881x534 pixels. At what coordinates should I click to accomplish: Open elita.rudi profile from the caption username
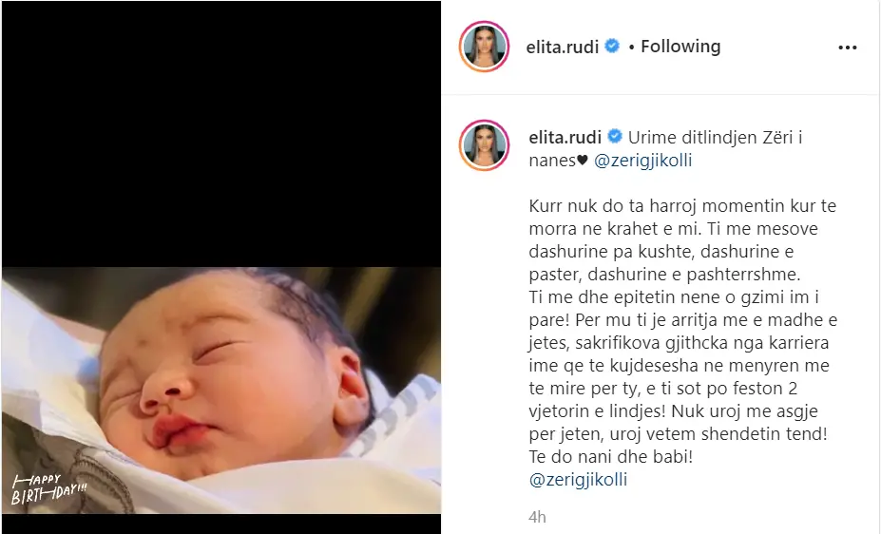(565, 137)
